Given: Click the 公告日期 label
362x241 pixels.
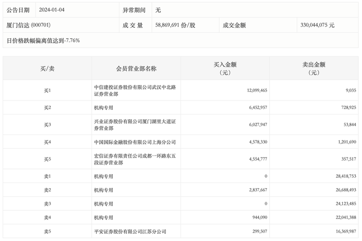Looking at the screenshot, I should (18, 10).
